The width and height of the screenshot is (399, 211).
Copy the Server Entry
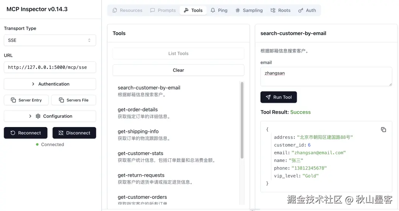(27, 100)
